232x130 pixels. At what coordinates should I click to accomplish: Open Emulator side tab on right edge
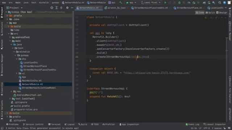point(230,114)
